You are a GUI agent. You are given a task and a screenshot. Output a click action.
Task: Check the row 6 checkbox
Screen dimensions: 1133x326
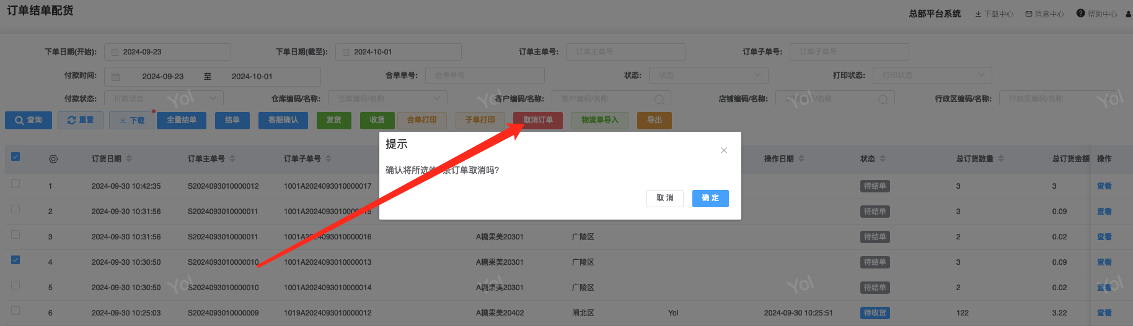coord(15,311)
